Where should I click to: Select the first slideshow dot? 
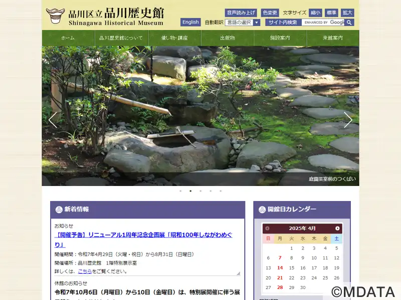point(180,191)
